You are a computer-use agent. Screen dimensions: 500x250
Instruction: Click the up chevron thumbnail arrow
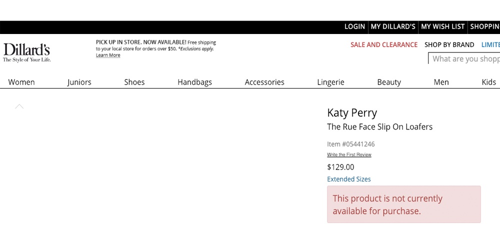(19, 106)
